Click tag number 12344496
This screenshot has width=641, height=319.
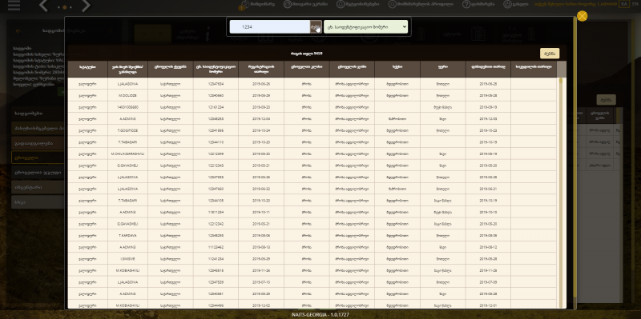point(216,305)
